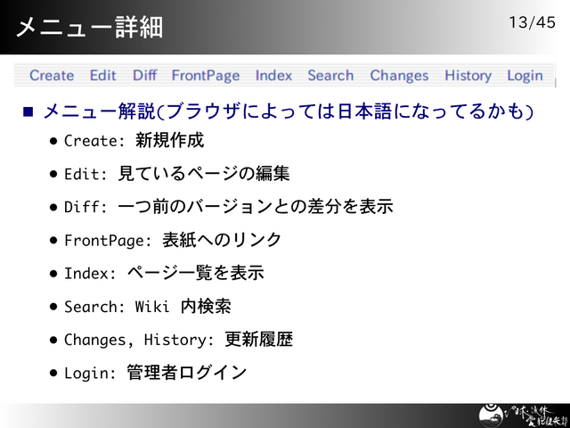Open the Index page link
The width and height of the screenshot is (570, 428).
point(273,76)
